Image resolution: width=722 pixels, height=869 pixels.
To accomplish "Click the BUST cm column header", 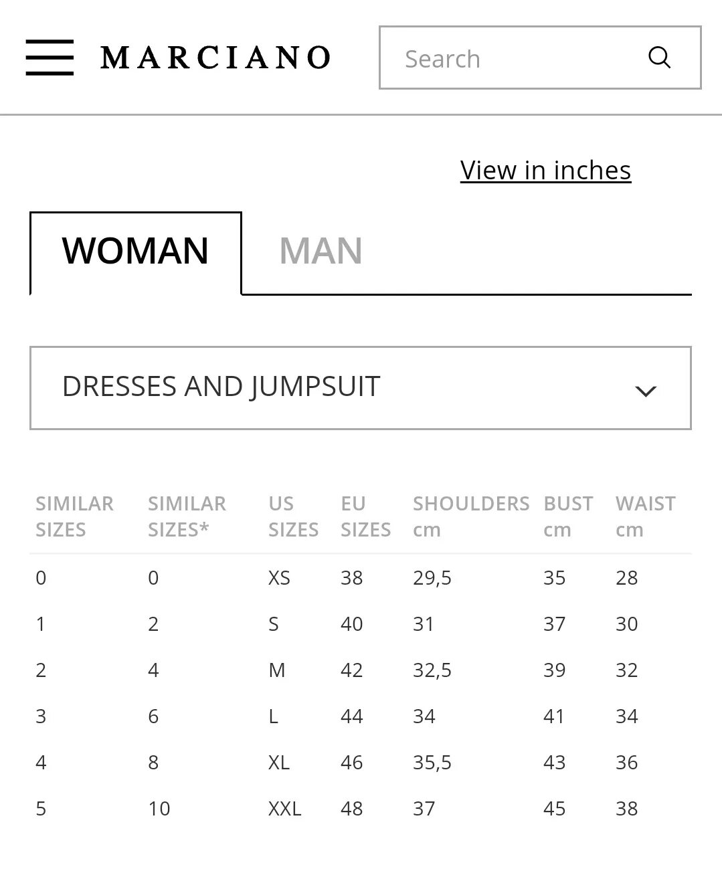I will (568, 516).
